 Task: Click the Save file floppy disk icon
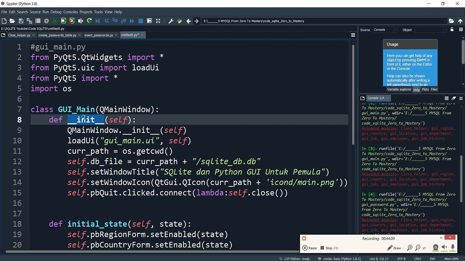point(21,21)
